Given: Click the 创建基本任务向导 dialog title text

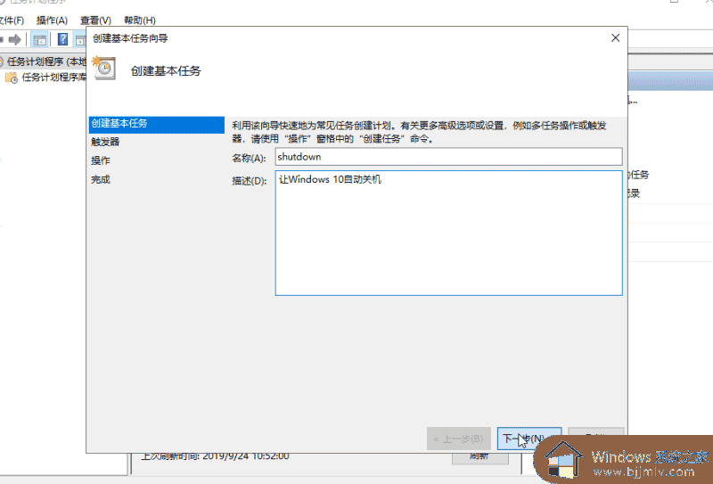Looking at the screenshot, I should coord(130,38).
